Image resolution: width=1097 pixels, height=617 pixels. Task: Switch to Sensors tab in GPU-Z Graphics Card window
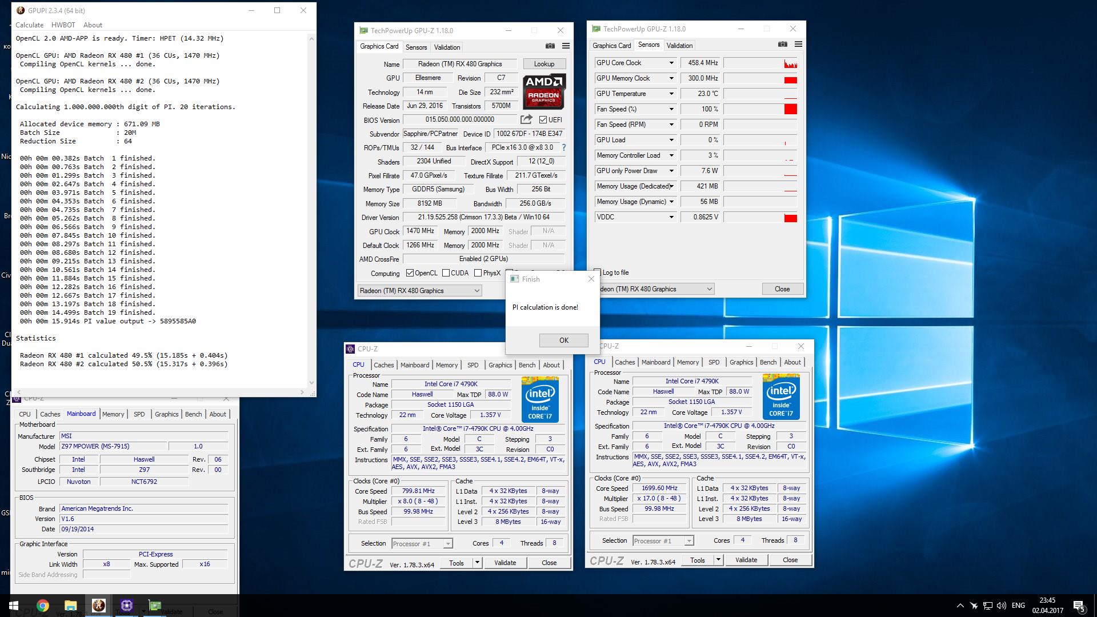[x=416, y=47]
